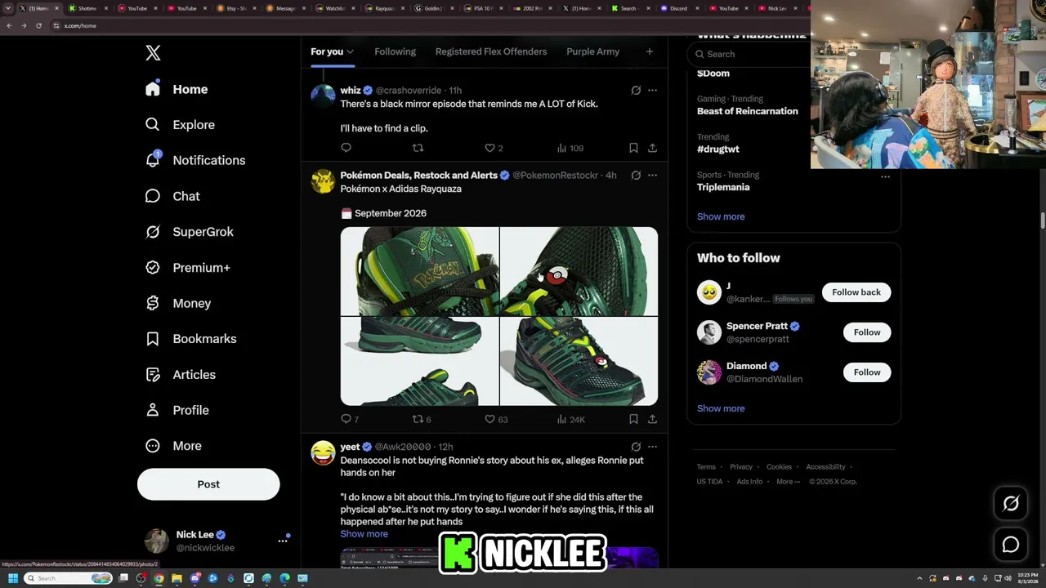Add a new timeline tab with plus
Image resolution: width=1046 pixels, height=588 pixels.
[650, 51]
